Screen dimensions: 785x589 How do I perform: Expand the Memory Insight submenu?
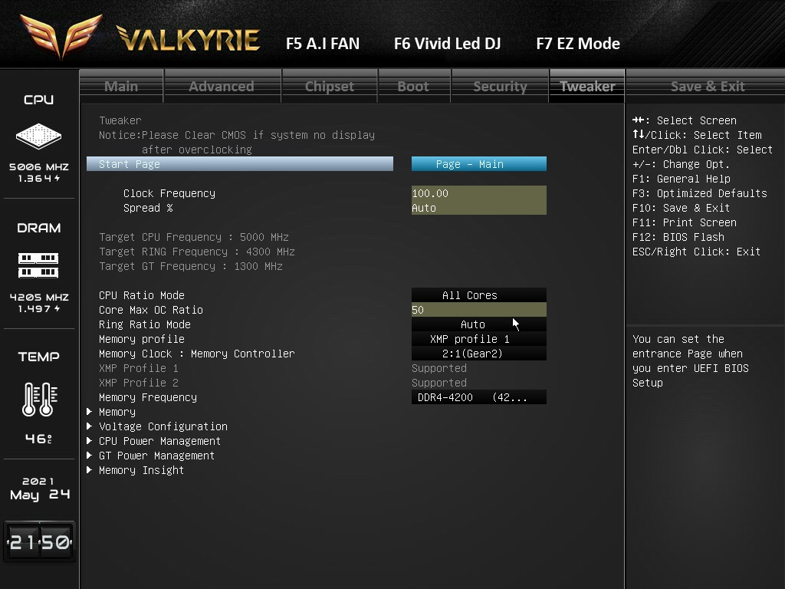141,470
